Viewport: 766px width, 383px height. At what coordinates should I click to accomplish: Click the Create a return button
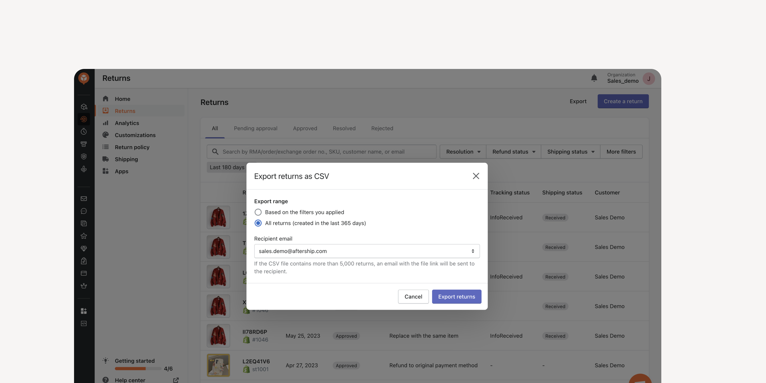point(623,101)
